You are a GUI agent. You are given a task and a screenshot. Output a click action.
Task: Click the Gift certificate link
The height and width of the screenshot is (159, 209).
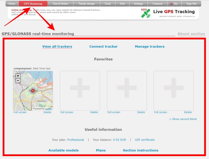[145, 140]
